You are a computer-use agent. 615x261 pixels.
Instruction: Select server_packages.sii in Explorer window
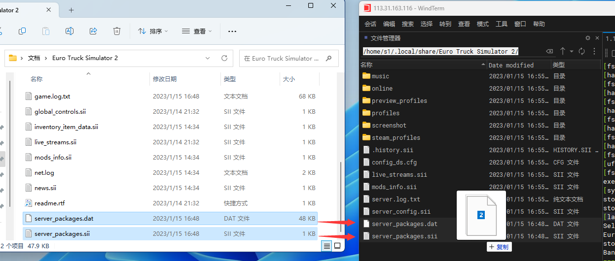click(171, 234)
